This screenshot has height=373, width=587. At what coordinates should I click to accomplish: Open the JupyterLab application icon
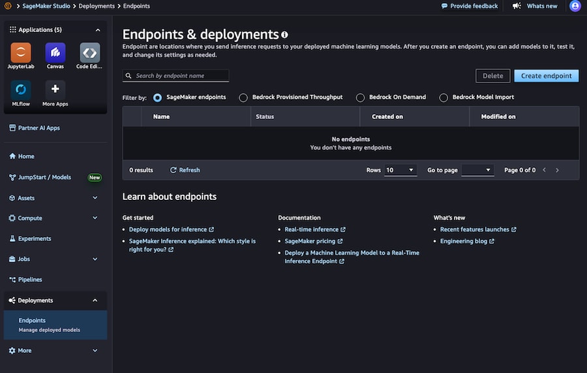[21, 52]
